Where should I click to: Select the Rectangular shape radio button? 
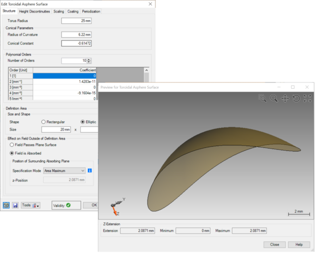coord(44,121)
